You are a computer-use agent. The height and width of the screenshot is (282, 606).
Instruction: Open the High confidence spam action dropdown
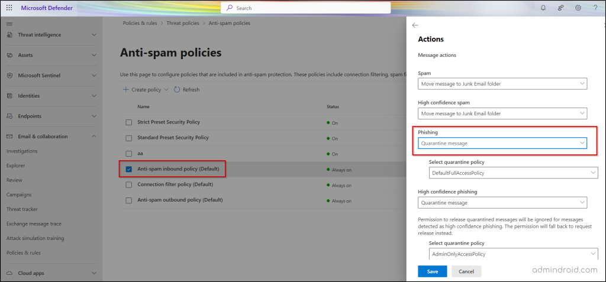click(x=502, y=113)
